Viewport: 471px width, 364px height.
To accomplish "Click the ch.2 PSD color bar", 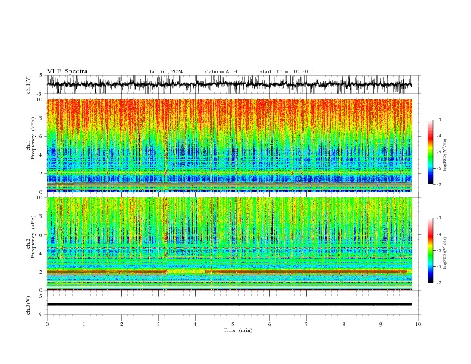I will (430, 250).
